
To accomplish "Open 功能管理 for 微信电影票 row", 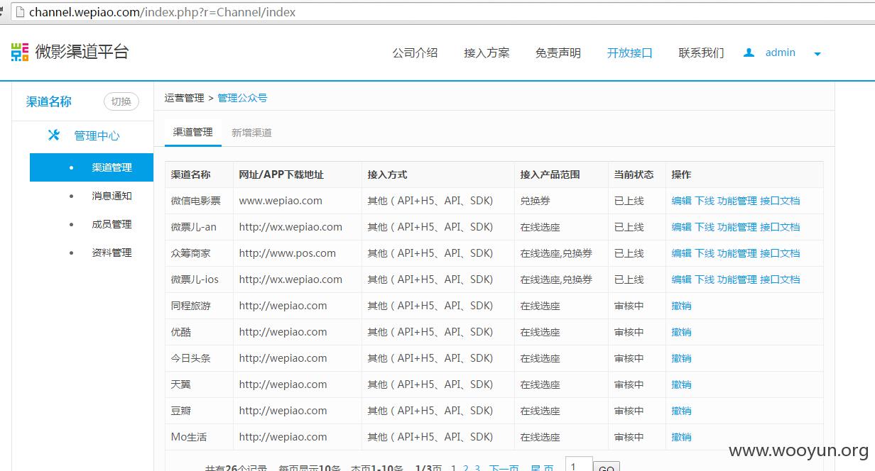I will coord(737,201).
